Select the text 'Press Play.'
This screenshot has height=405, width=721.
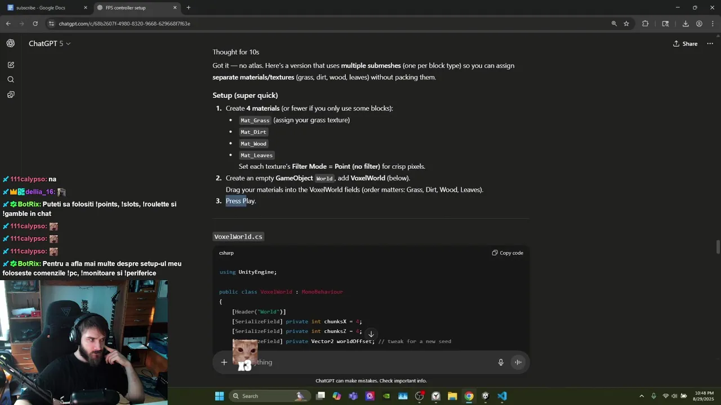[x=241, y=201]
